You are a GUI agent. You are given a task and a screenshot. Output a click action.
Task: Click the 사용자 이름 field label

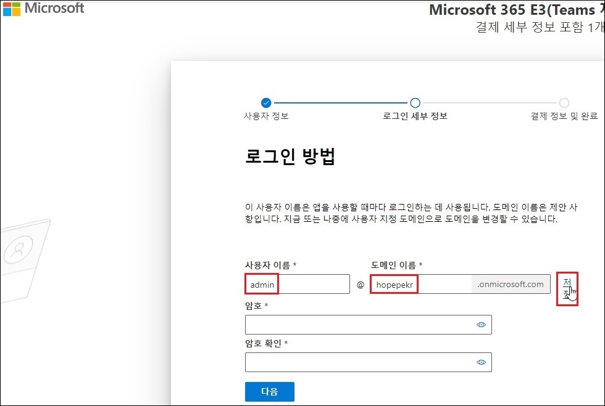click(267, 265)
